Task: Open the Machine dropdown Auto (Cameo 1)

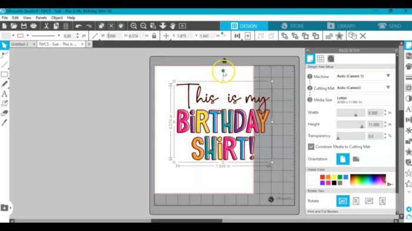Action: coord(365,76)
